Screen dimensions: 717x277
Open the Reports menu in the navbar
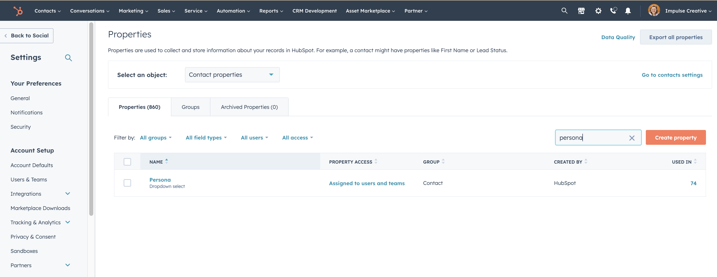point(271,11)
